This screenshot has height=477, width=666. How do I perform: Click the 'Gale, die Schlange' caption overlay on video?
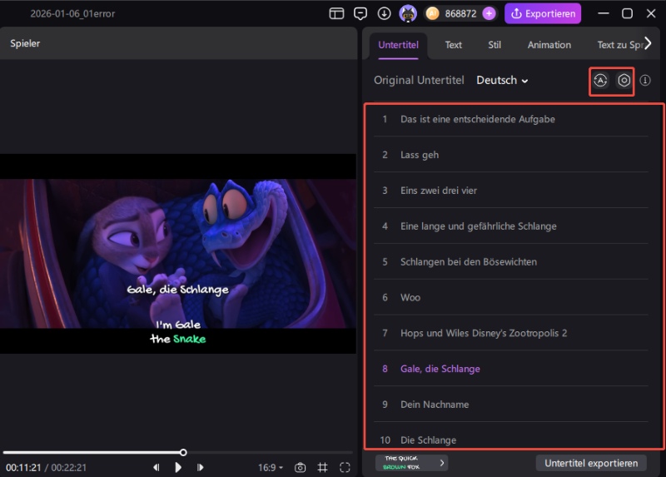[x=178, y=289]
